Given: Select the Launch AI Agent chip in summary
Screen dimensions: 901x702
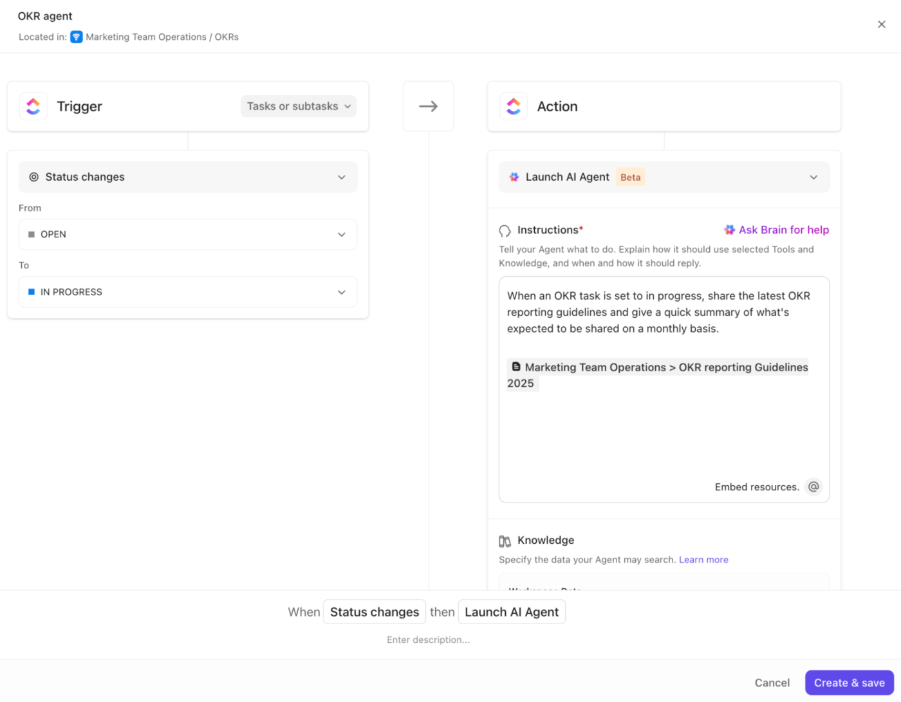Looking at the screenshot, I should (x=512, y=612).
